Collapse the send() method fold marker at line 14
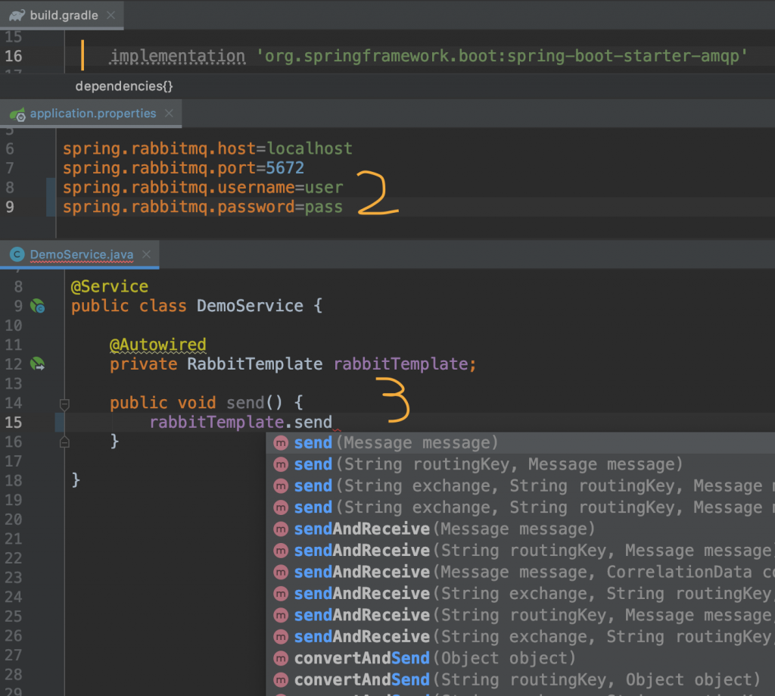The height and width of the screenshot is (696, 775). click(64, 404)
